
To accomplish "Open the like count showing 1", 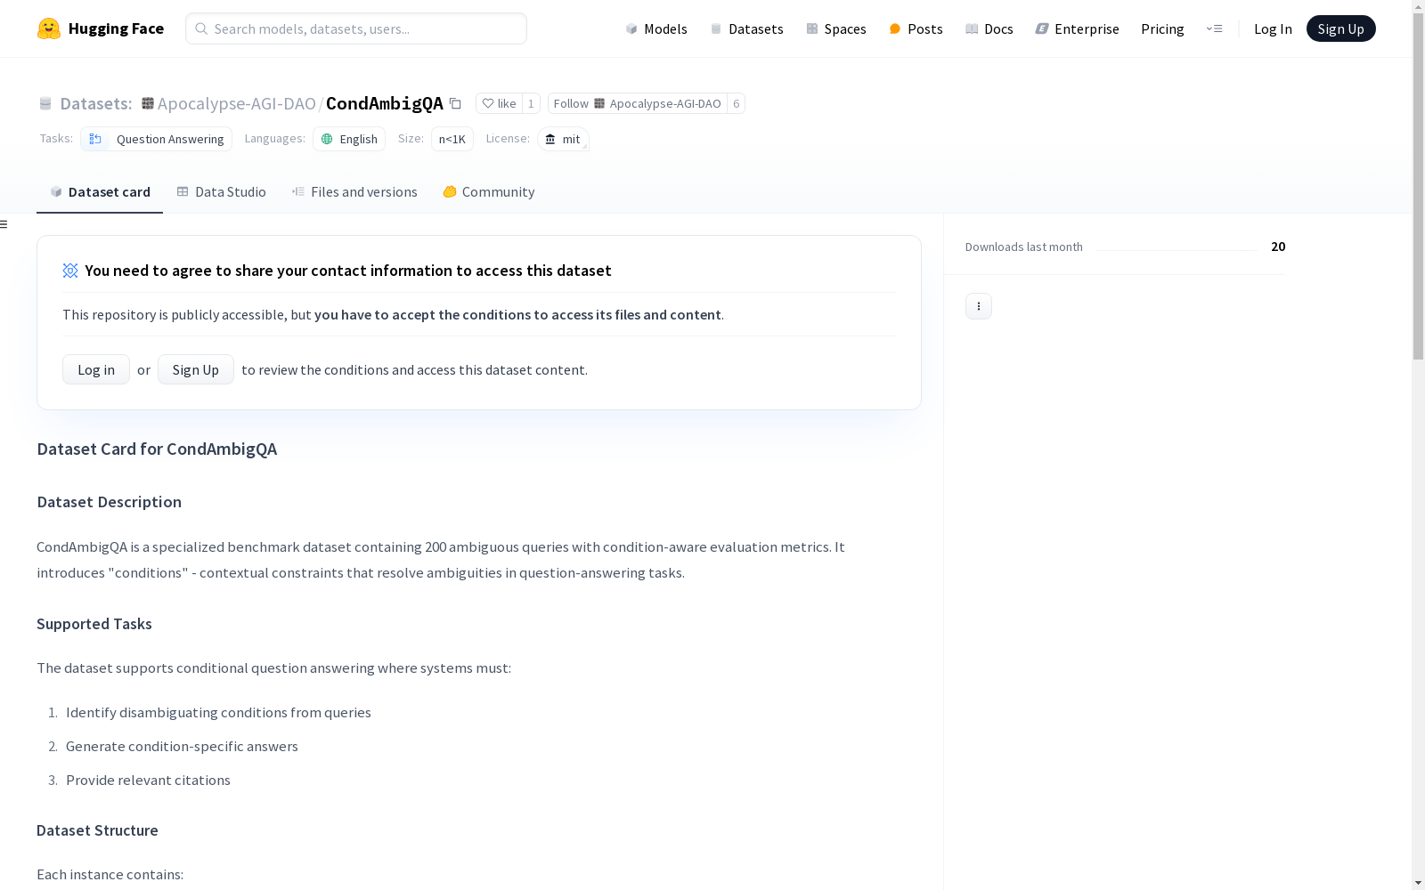I will coord(531,103).
